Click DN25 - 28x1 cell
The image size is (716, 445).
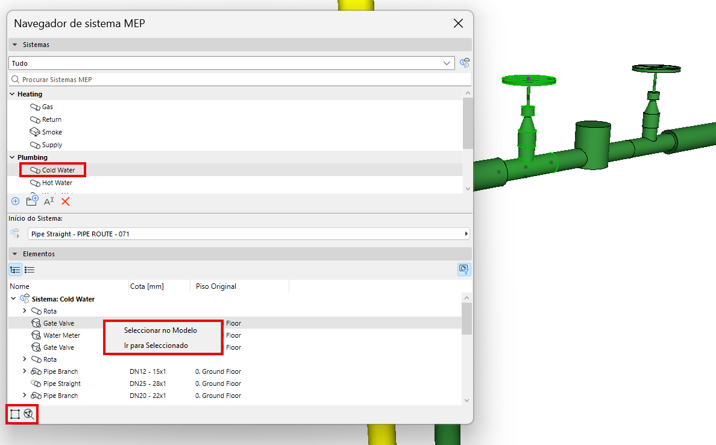tap(148, 383)
